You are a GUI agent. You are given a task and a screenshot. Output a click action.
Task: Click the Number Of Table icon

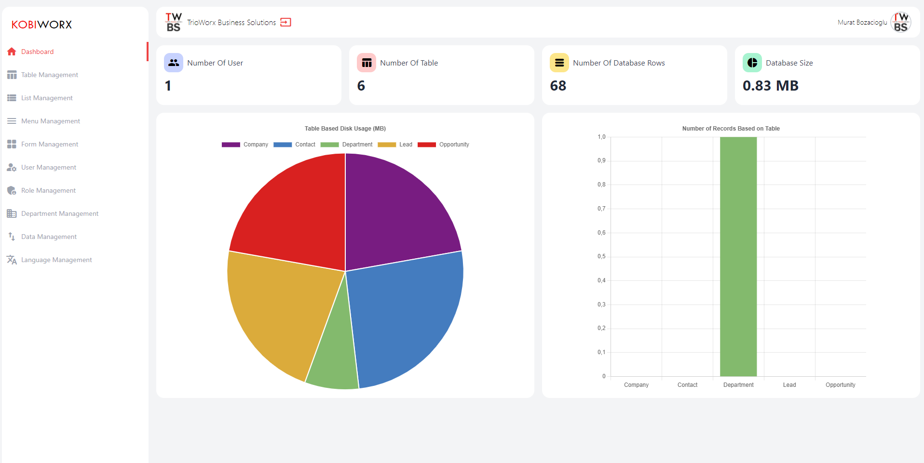pyautogui.click(x=367, y=63)
